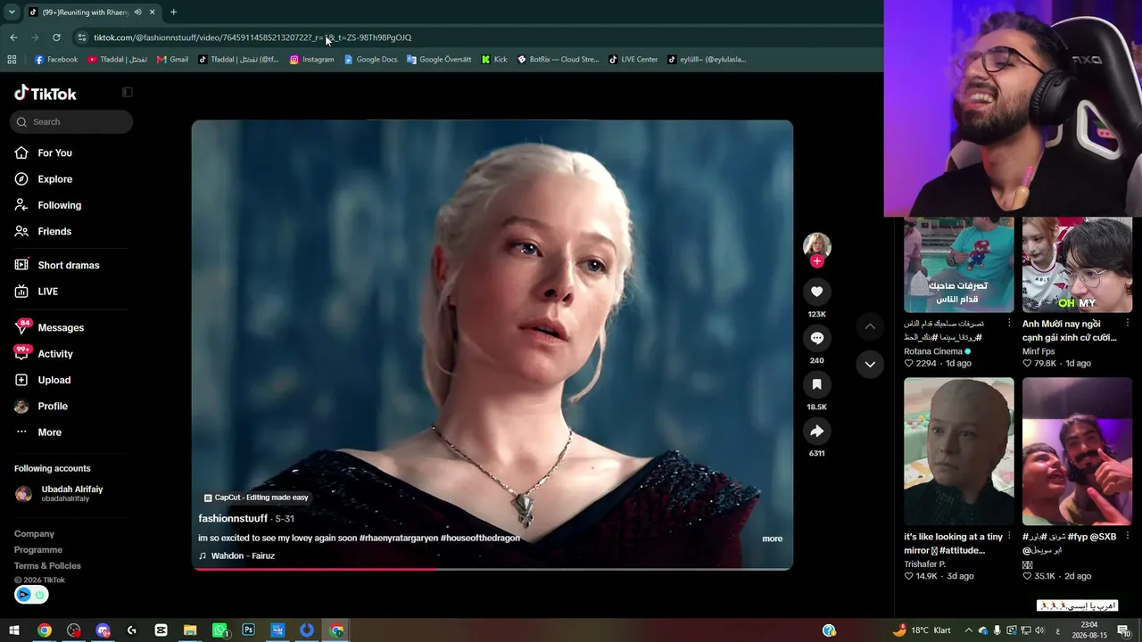Open the video's comments icon
The height and width of the screenshot is (642, 1142).
(816, 338)
